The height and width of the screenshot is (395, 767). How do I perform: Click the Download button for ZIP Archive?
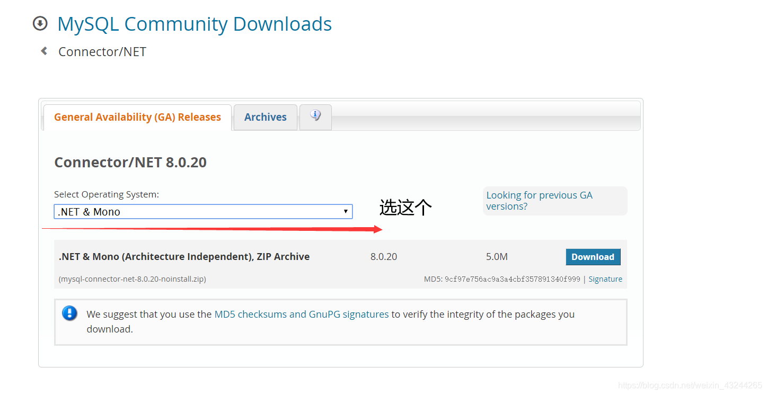593,257
